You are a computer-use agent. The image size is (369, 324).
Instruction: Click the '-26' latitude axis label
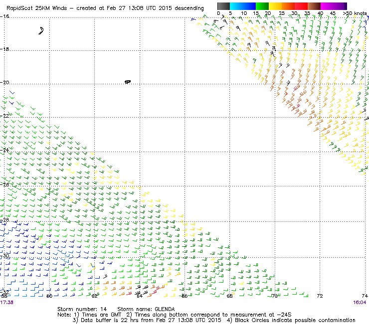[x=4, y=184]
